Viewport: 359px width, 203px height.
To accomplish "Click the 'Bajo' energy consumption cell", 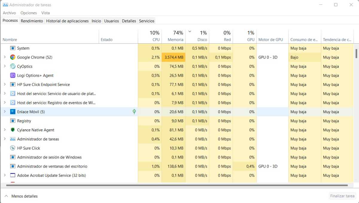I will pyautogui.click(x=305, y=57).
